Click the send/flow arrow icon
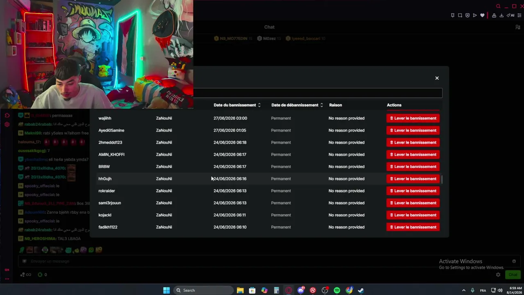 click(475, 15)
